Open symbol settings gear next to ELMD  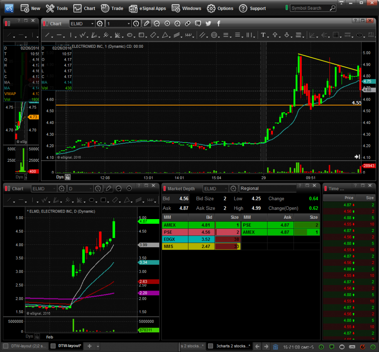pyautogui.click(x=100, y=23)
